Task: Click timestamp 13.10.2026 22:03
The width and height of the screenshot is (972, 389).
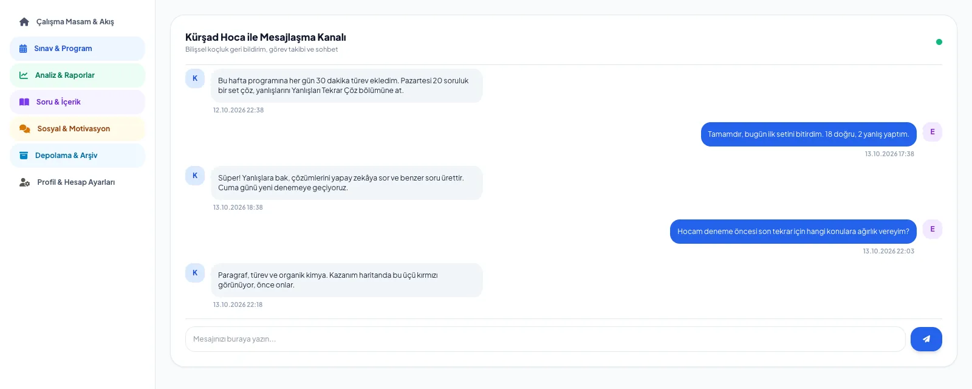Action: point(888,251)
